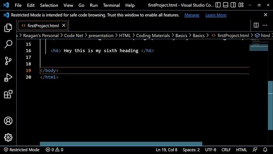Open the Source Control view

click(8, 61)
